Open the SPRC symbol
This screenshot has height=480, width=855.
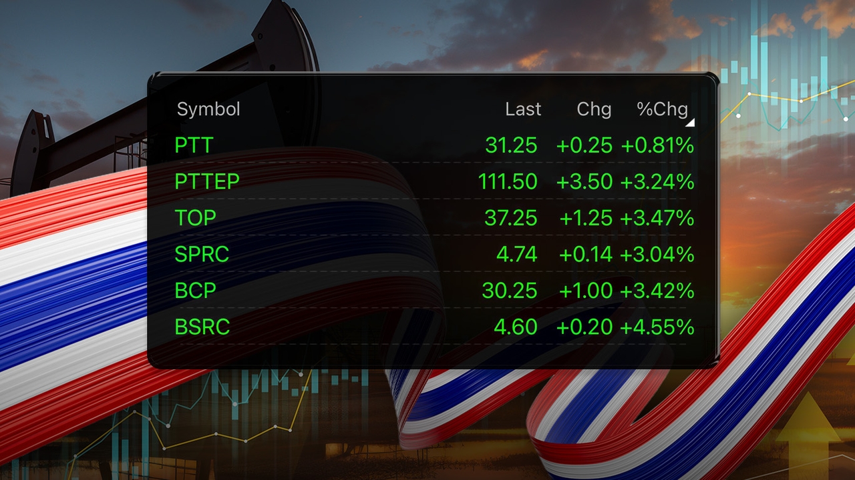point(202,254)
